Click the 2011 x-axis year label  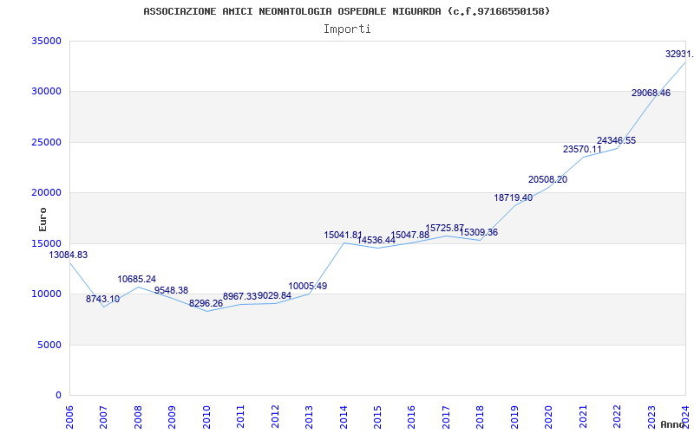point(241,416)
